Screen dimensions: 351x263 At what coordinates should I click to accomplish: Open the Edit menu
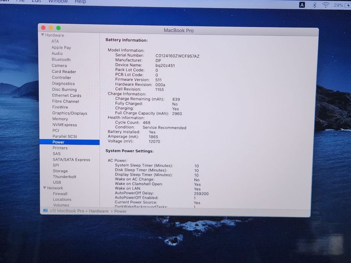click(x=36, y=1)
